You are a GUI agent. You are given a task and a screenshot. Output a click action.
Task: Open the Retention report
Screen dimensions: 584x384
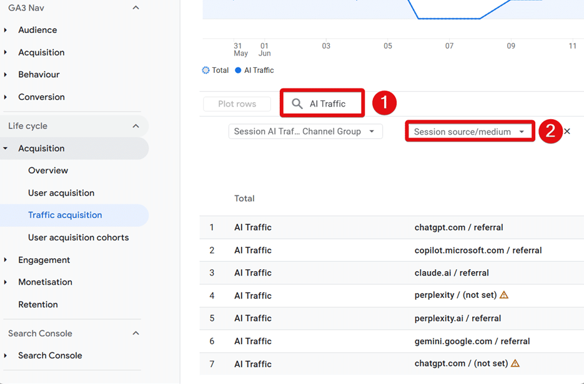click(38, 304)
